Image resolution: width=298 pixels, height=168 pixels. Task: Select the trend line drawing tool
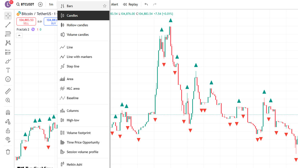[x=8, y=25]
